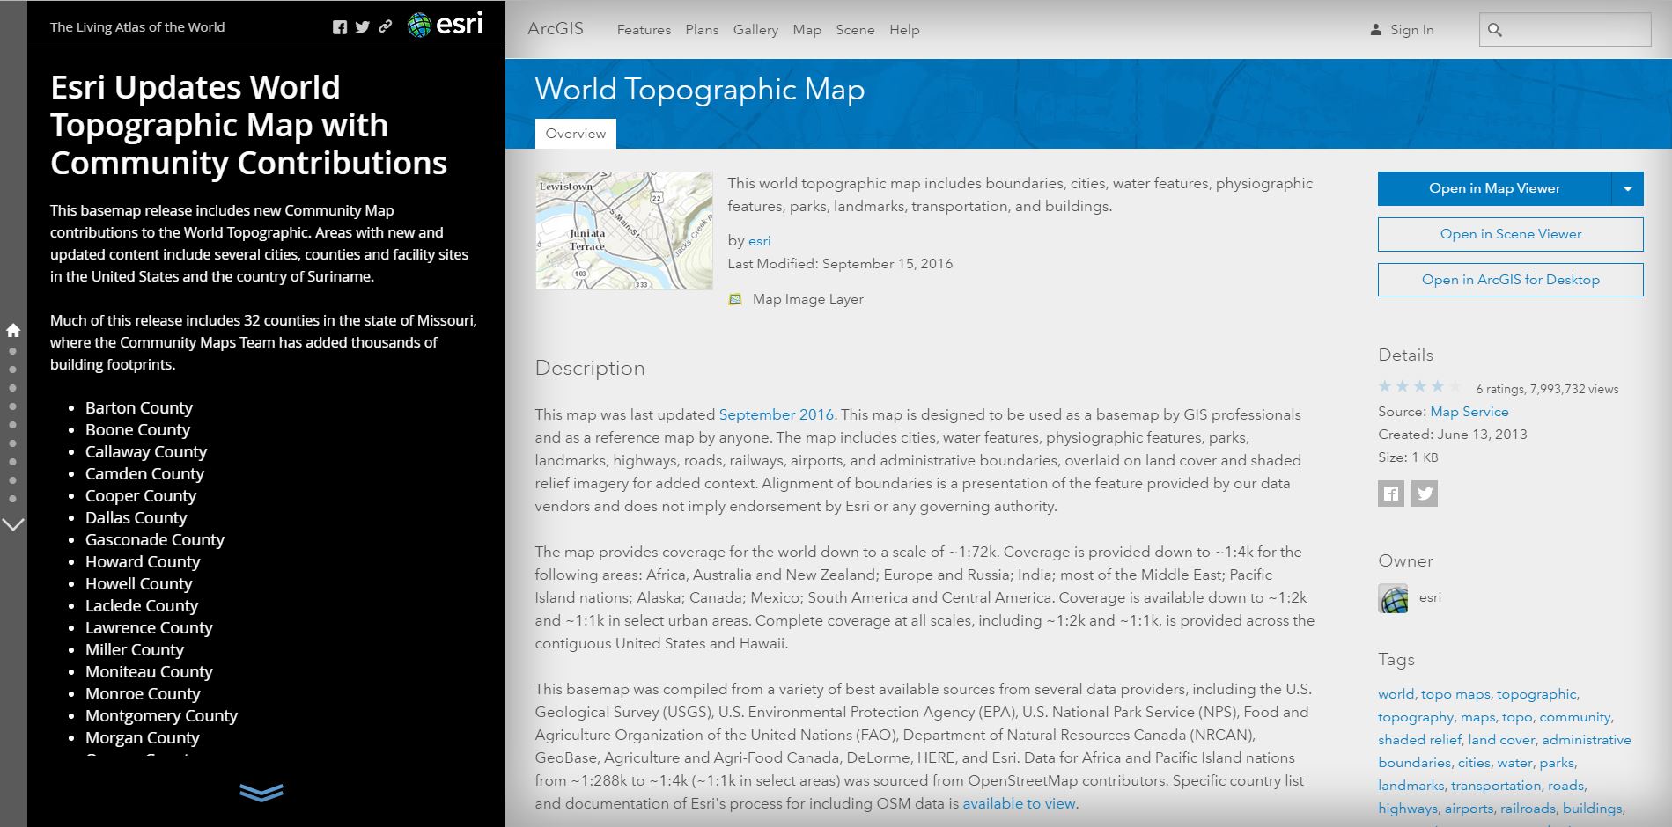Click the 'railroads' tag
The image size is (1672, 827).
point(1528,809)
